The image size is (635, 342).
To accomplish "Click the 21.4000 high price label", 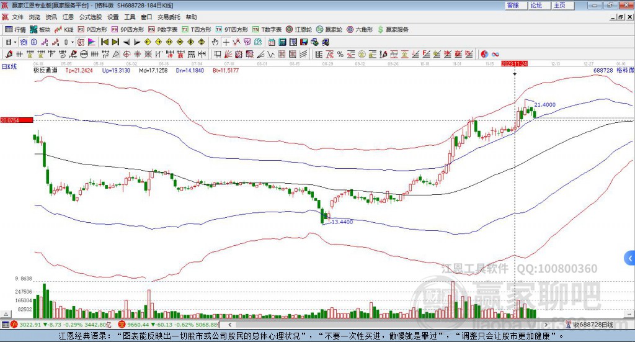I will point(544,104).
